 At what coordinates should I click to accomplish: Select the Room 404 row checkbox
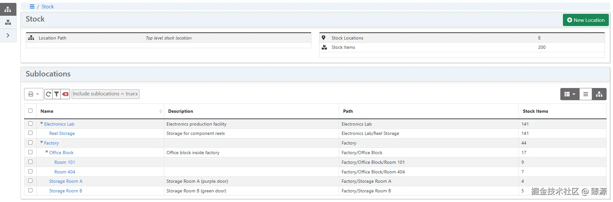pos(31,171)
